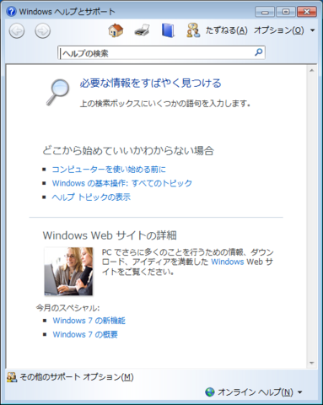Go forward using the Forward arrow button

(x=43, y=30)
